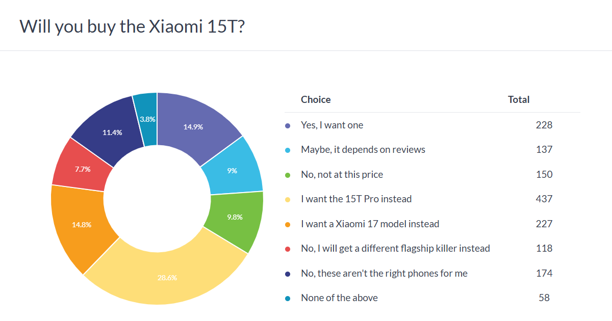Click the red legend dot for flagship killer
The width and height of the screenshot is (612, 321).
288,249
